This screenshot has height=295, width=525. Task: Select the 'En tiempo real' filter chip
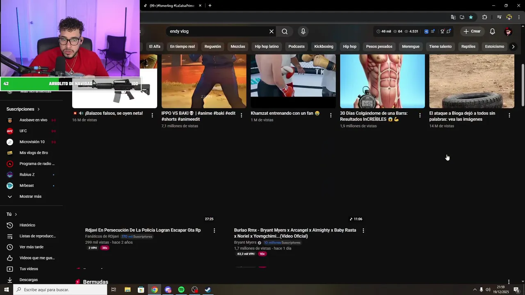(182, 47)
